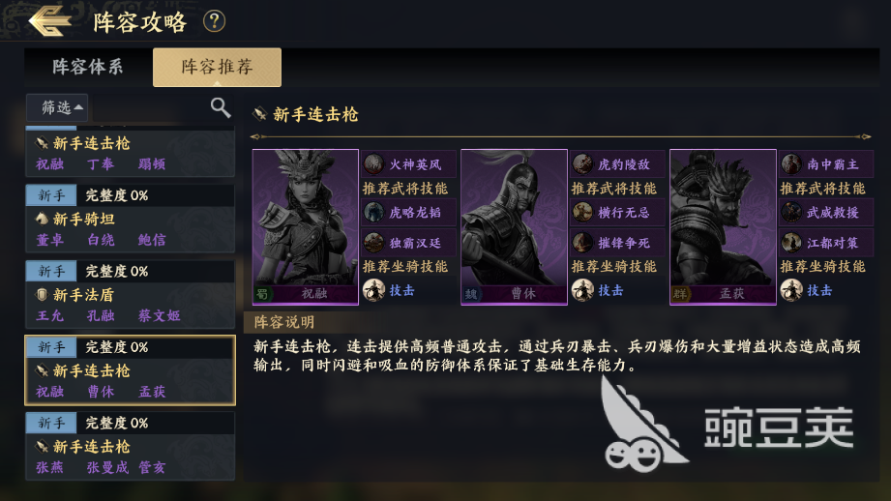Screen dimensions: 891x501
Task: Click 祝融's 技击 mount skill icon
Action: [373, 290]
